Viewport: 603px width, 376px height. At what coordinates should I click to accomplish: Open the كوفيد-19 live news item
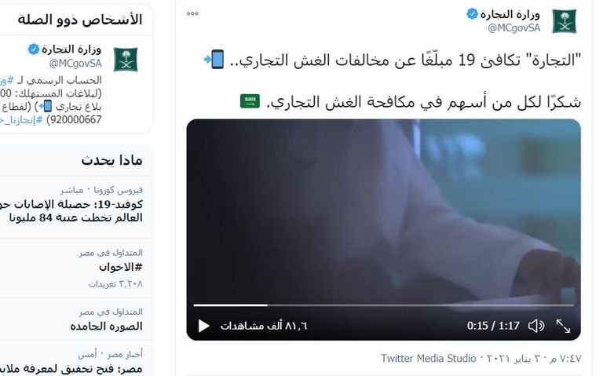tap(71, 210)
